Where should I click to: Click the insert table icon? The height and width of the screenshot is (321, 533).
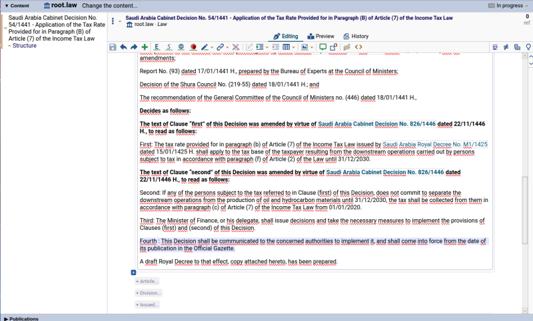(x=286, y=47)
